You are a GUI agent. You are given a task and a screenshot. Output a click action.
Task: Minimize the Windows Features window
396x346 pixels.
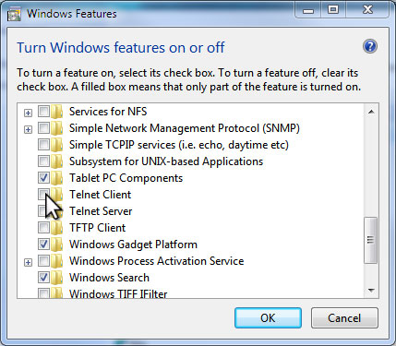[x=308, y=10]
